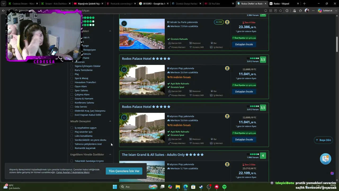Switch to the 80 EURO Google tab

point(154,4)
